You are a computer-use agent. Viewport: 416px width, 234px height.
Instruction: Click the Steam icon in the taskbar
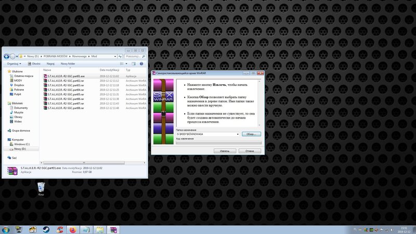[x=46, y=229]
